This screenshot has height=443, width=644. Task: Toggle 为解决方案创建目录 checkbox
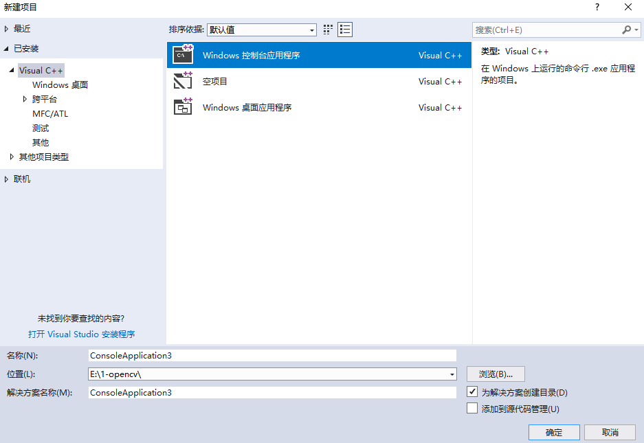coord(472,391)
